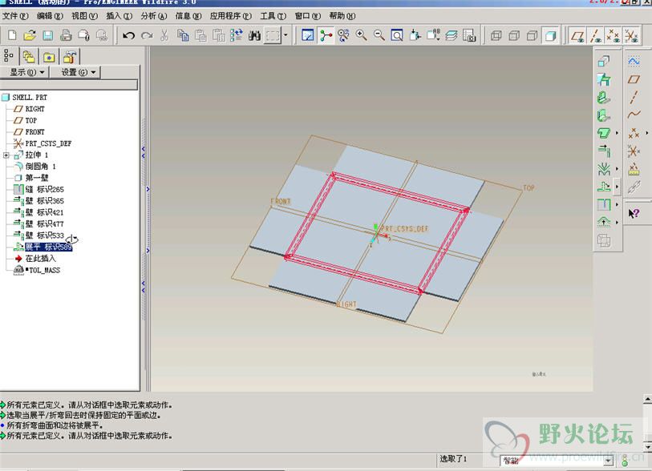Select PRT_CSYS_DEF in model tree
Screen dimensions: 652x471
point(48,143)
